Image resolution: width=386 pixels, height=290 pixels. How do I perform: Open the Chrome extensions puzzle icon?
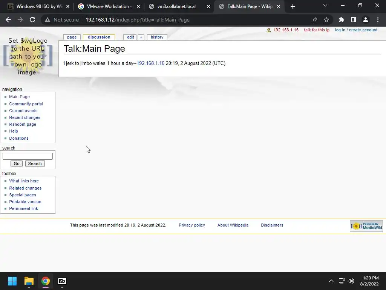(342, 20)
